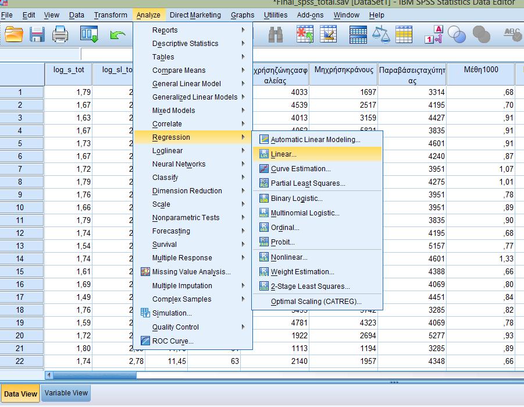Screen dimensions: 524x407
Task: Open the Help menu
Action: (377, 15)
